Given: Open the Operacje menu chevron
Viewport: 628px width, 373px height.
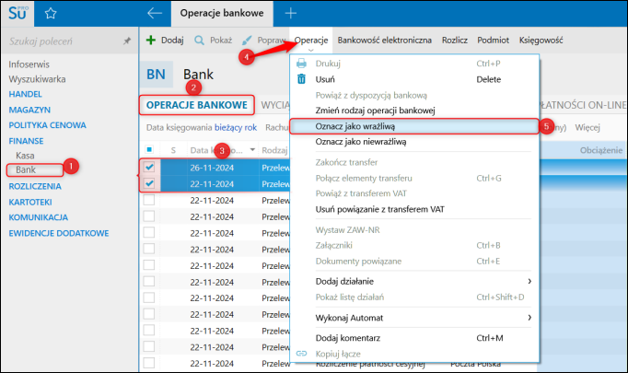Looking at the screenshot, I should coord(311,50).
